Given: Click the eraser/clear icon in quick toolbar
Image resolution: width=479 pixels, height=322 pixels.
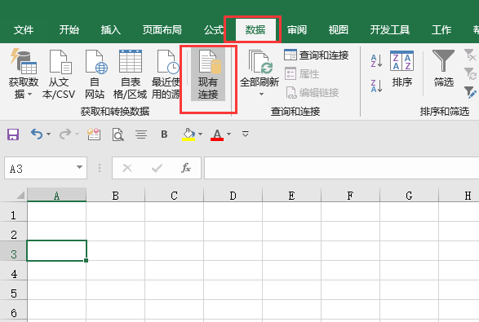Looking at the screenshot, I should pyautogui.click(x=94, y=134).
